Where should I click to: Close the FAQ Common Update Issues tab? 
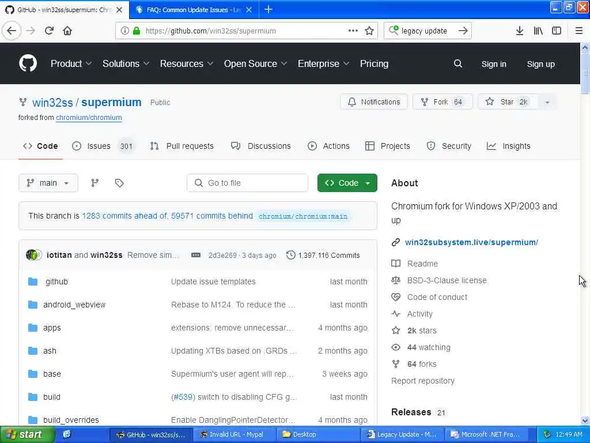tap(249, 10)
